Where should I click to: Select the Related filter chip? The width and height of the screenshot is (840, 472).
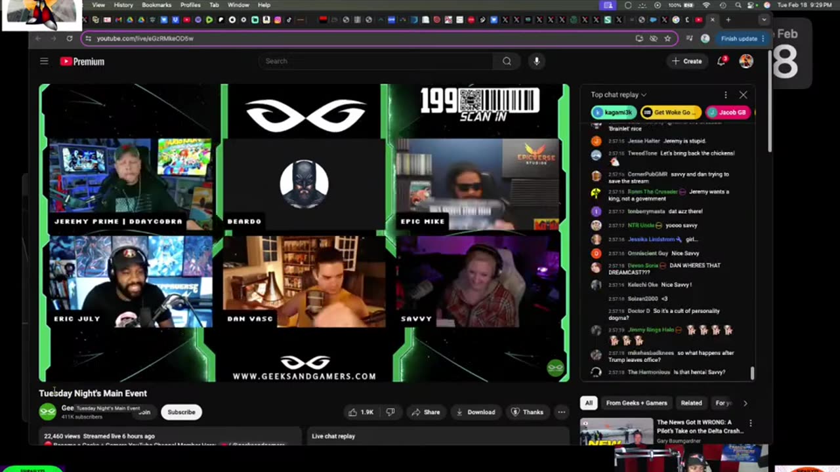point(691,403)
